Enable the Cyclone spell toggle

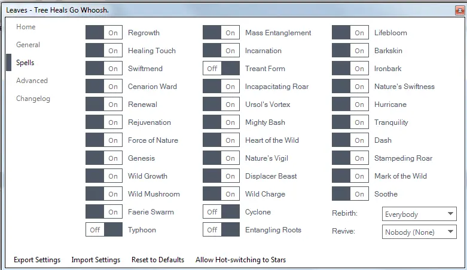pos(221,211)
